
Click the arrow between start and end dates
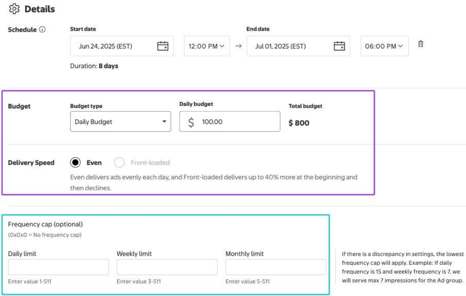(x=238, y=46)
